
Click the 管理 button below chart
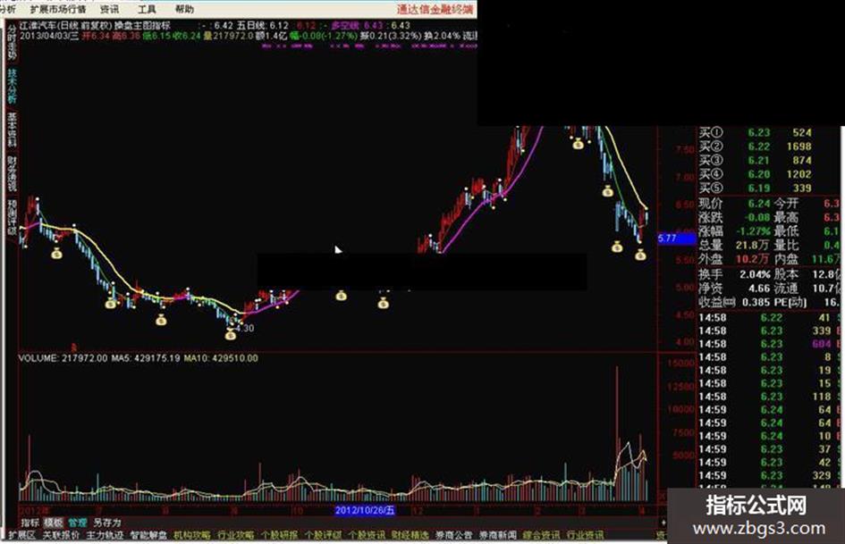pyautogui.click(x=77, y=523)
